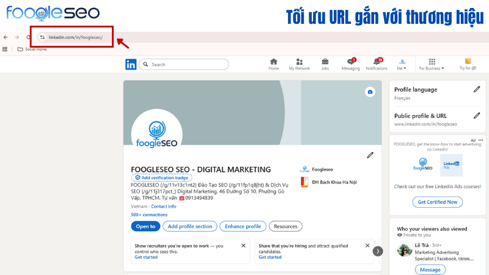Click Try for ₫0 premium offer
The image size is (489, 275).
(468, 64)
